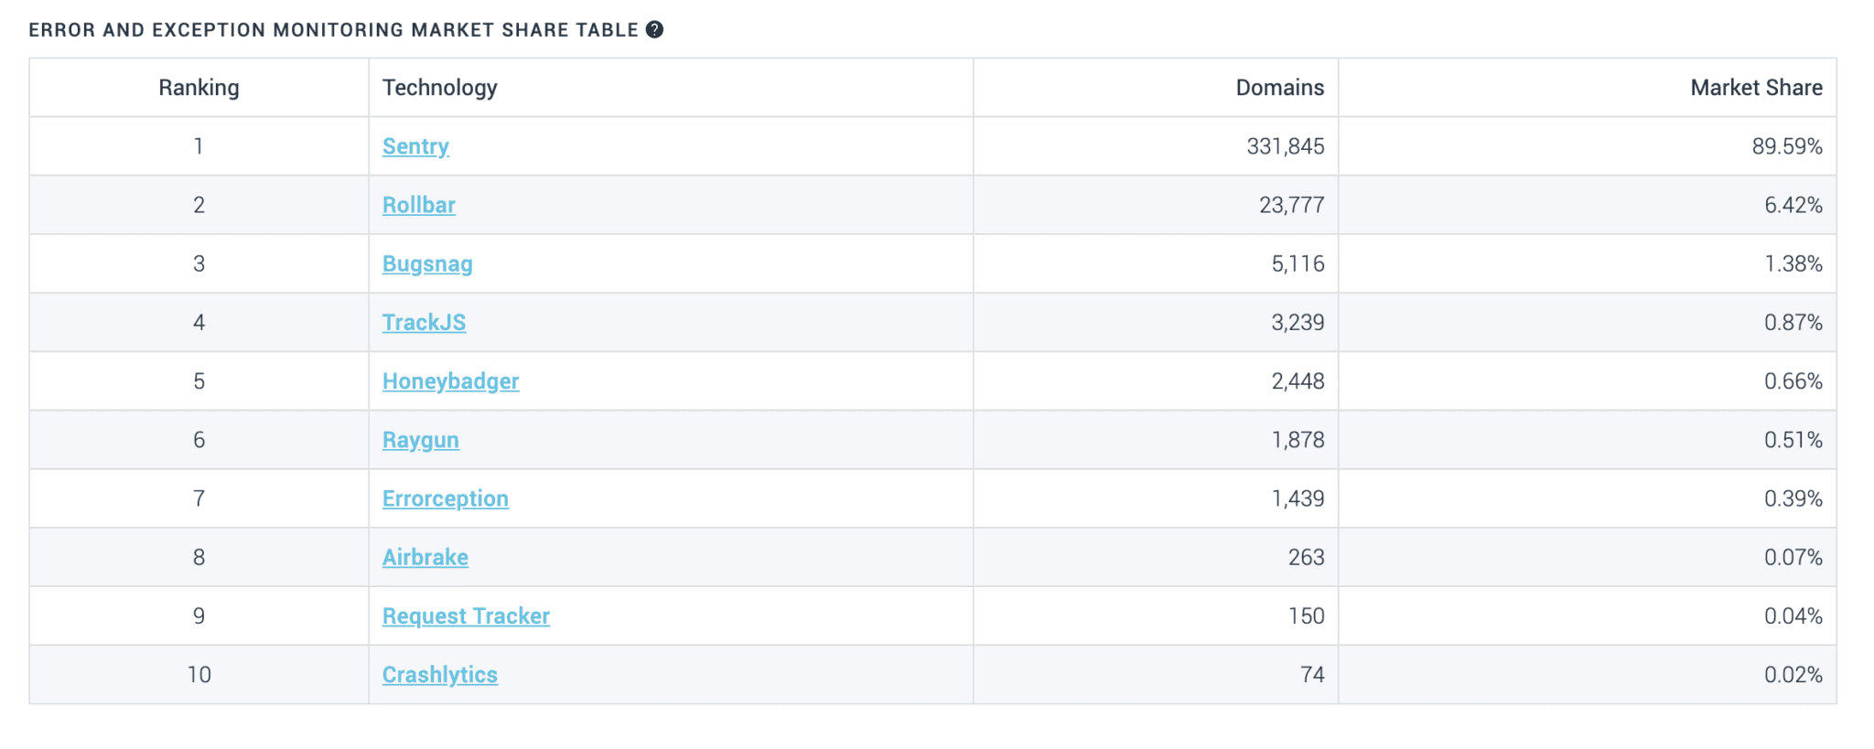
Task: Open the Rollbar link
Action: click(418, 205)
